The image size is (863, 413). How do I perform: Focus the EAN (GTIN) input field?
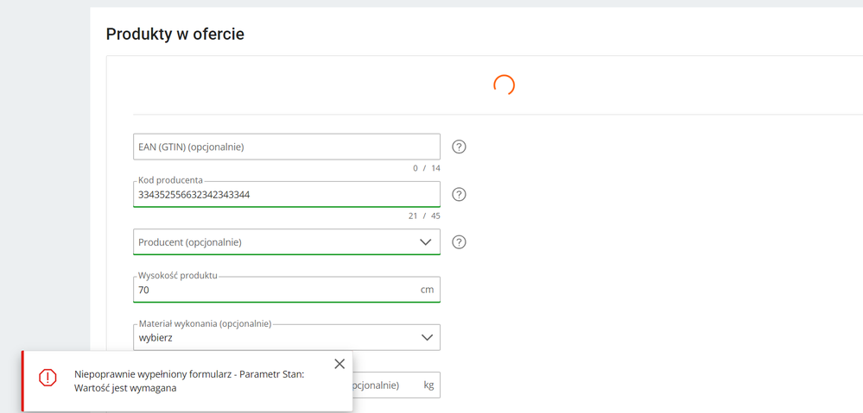pyautogui.click(x=285, y=147)
